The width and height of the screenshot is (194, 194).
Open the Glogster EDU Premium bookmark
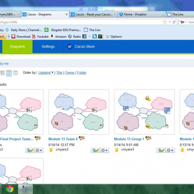click(63, 30)
